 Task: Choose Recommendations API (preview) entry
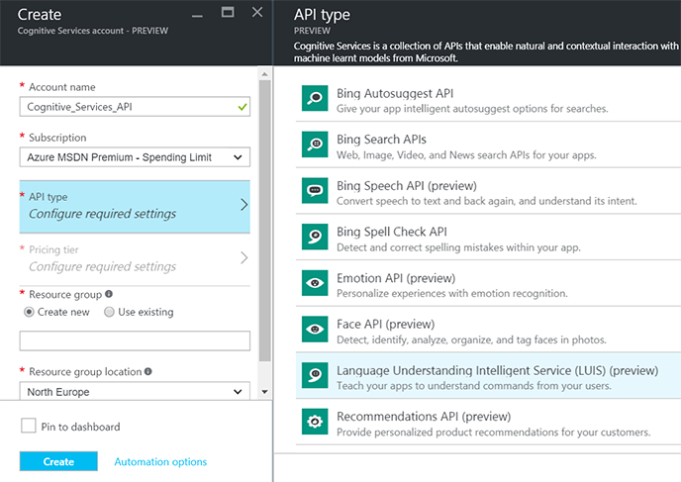(488, 422)
